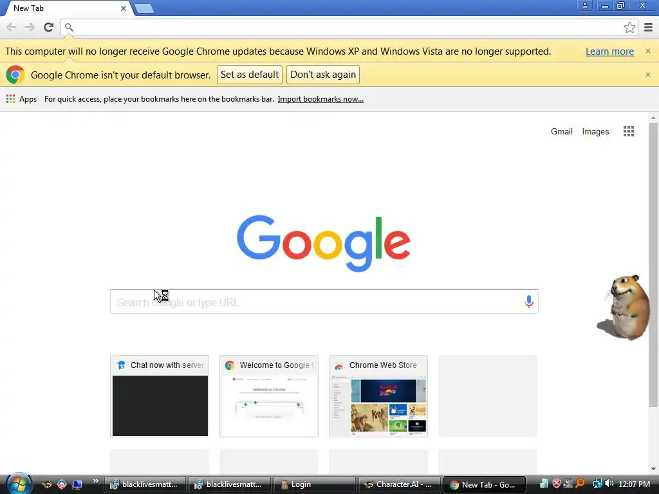
Task: Click the Windows Start orb
Action: click(x=18, y=483)
